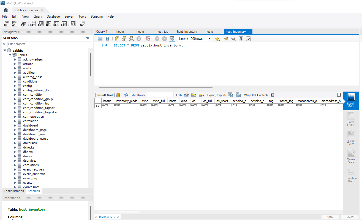The height and width of the screenshot is (220, 362).
Task: Click the Beautify query broom icon
Action: point(226,39)
